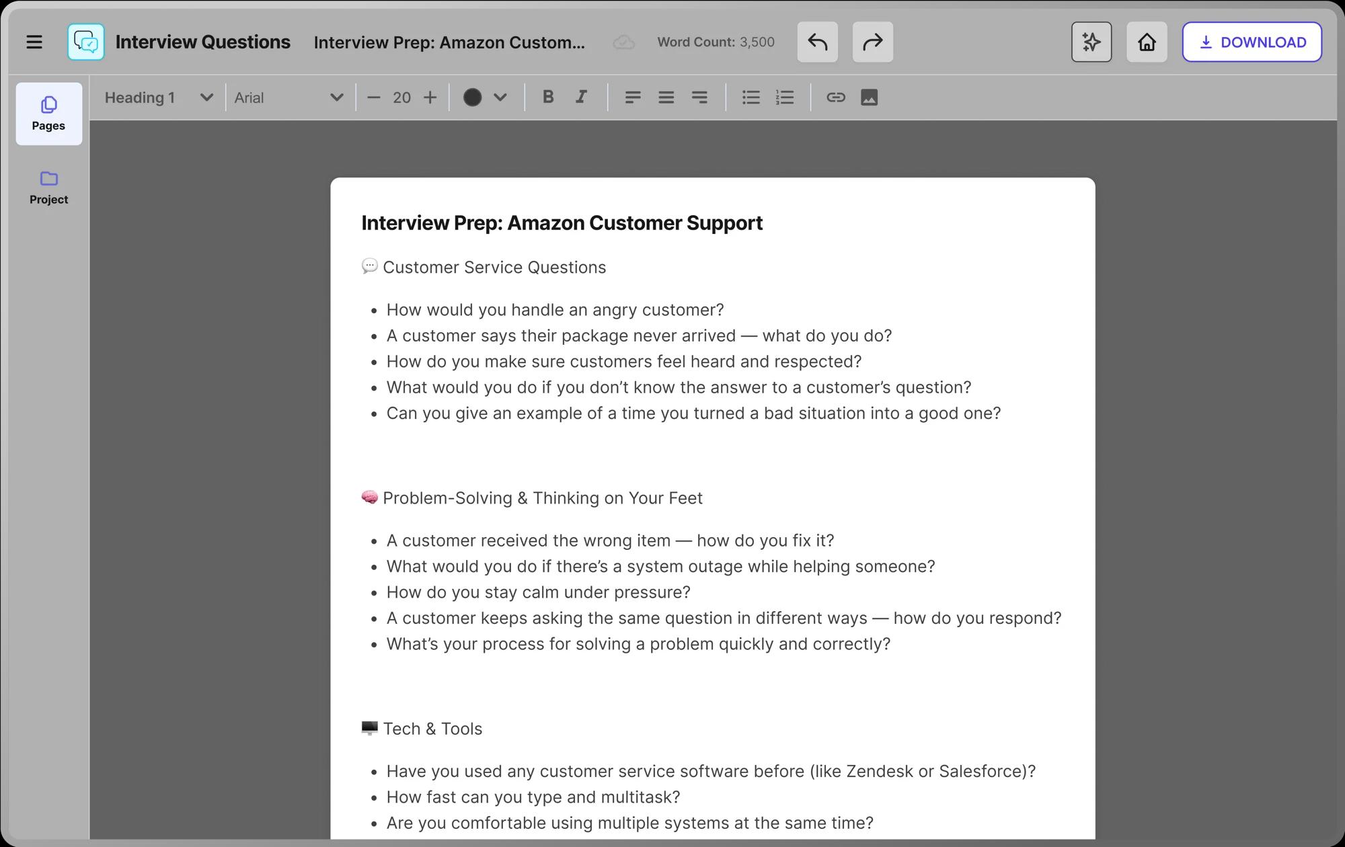Open the Pages panel in the sidebar

48,114
